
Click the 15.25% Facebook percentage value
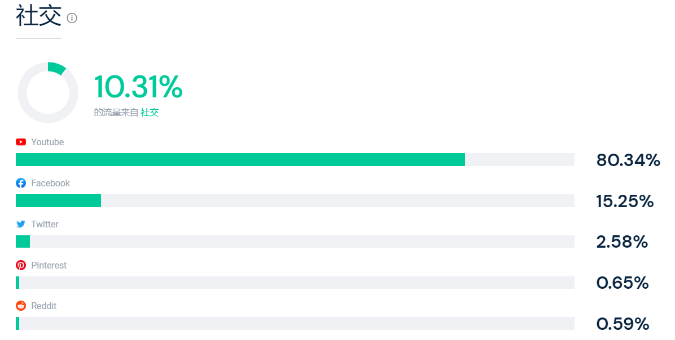(x=625, y=201)
